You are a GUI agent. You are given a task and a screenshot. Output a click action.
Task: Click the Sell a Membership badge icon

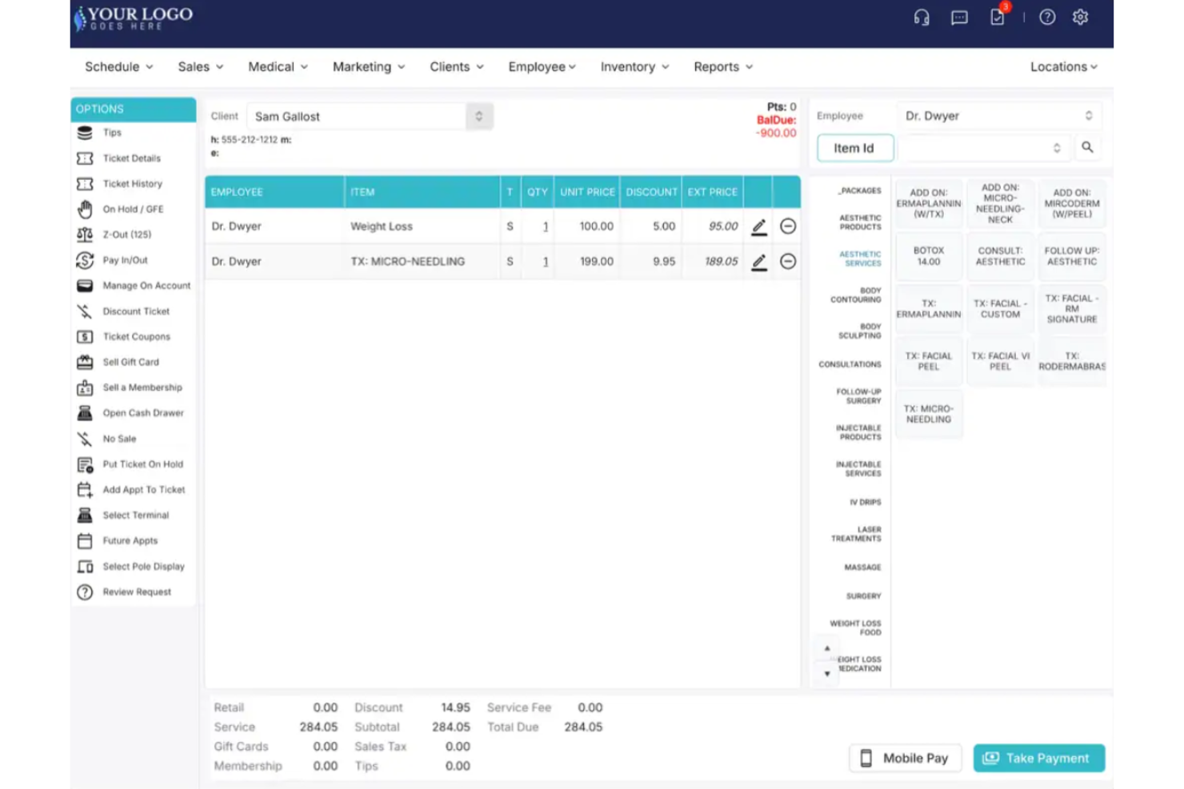pos(85,388)
